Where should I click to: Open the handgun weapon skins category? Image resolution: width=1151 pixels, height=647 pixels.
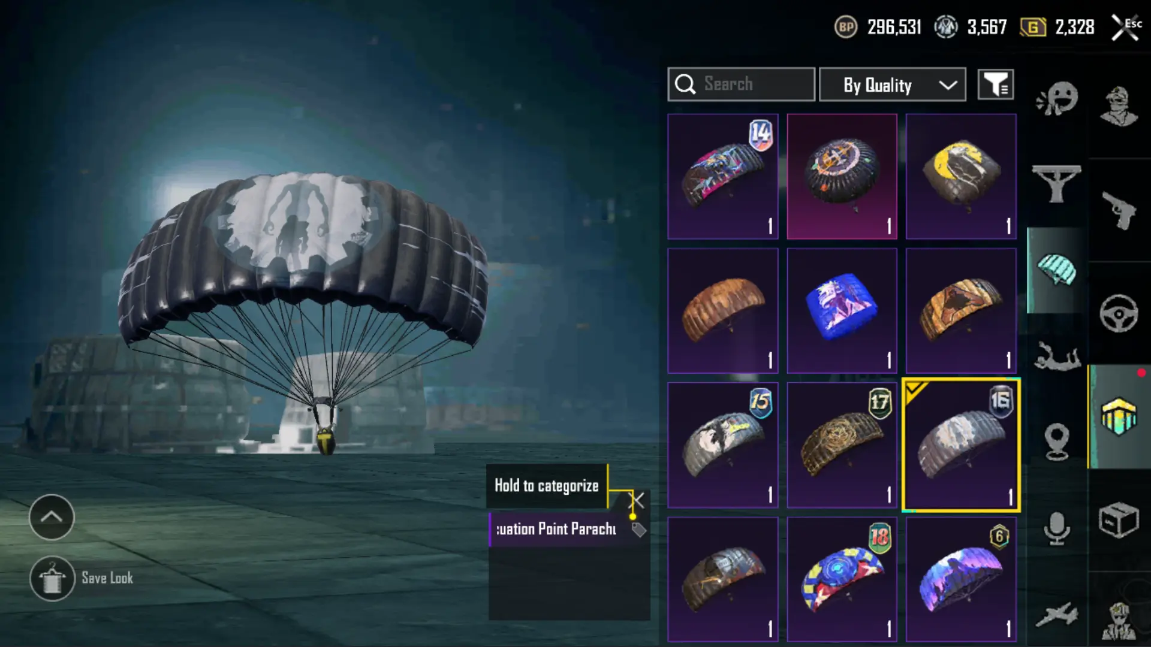click(1119, 210)
